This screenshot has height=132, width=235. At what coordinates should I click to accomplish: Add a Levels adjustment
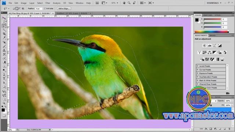[210, 45]
